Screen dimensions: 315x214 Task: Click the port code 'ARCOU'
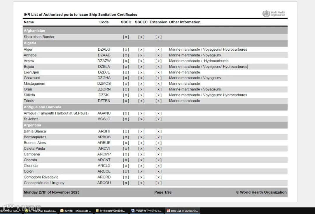(104, 183)
